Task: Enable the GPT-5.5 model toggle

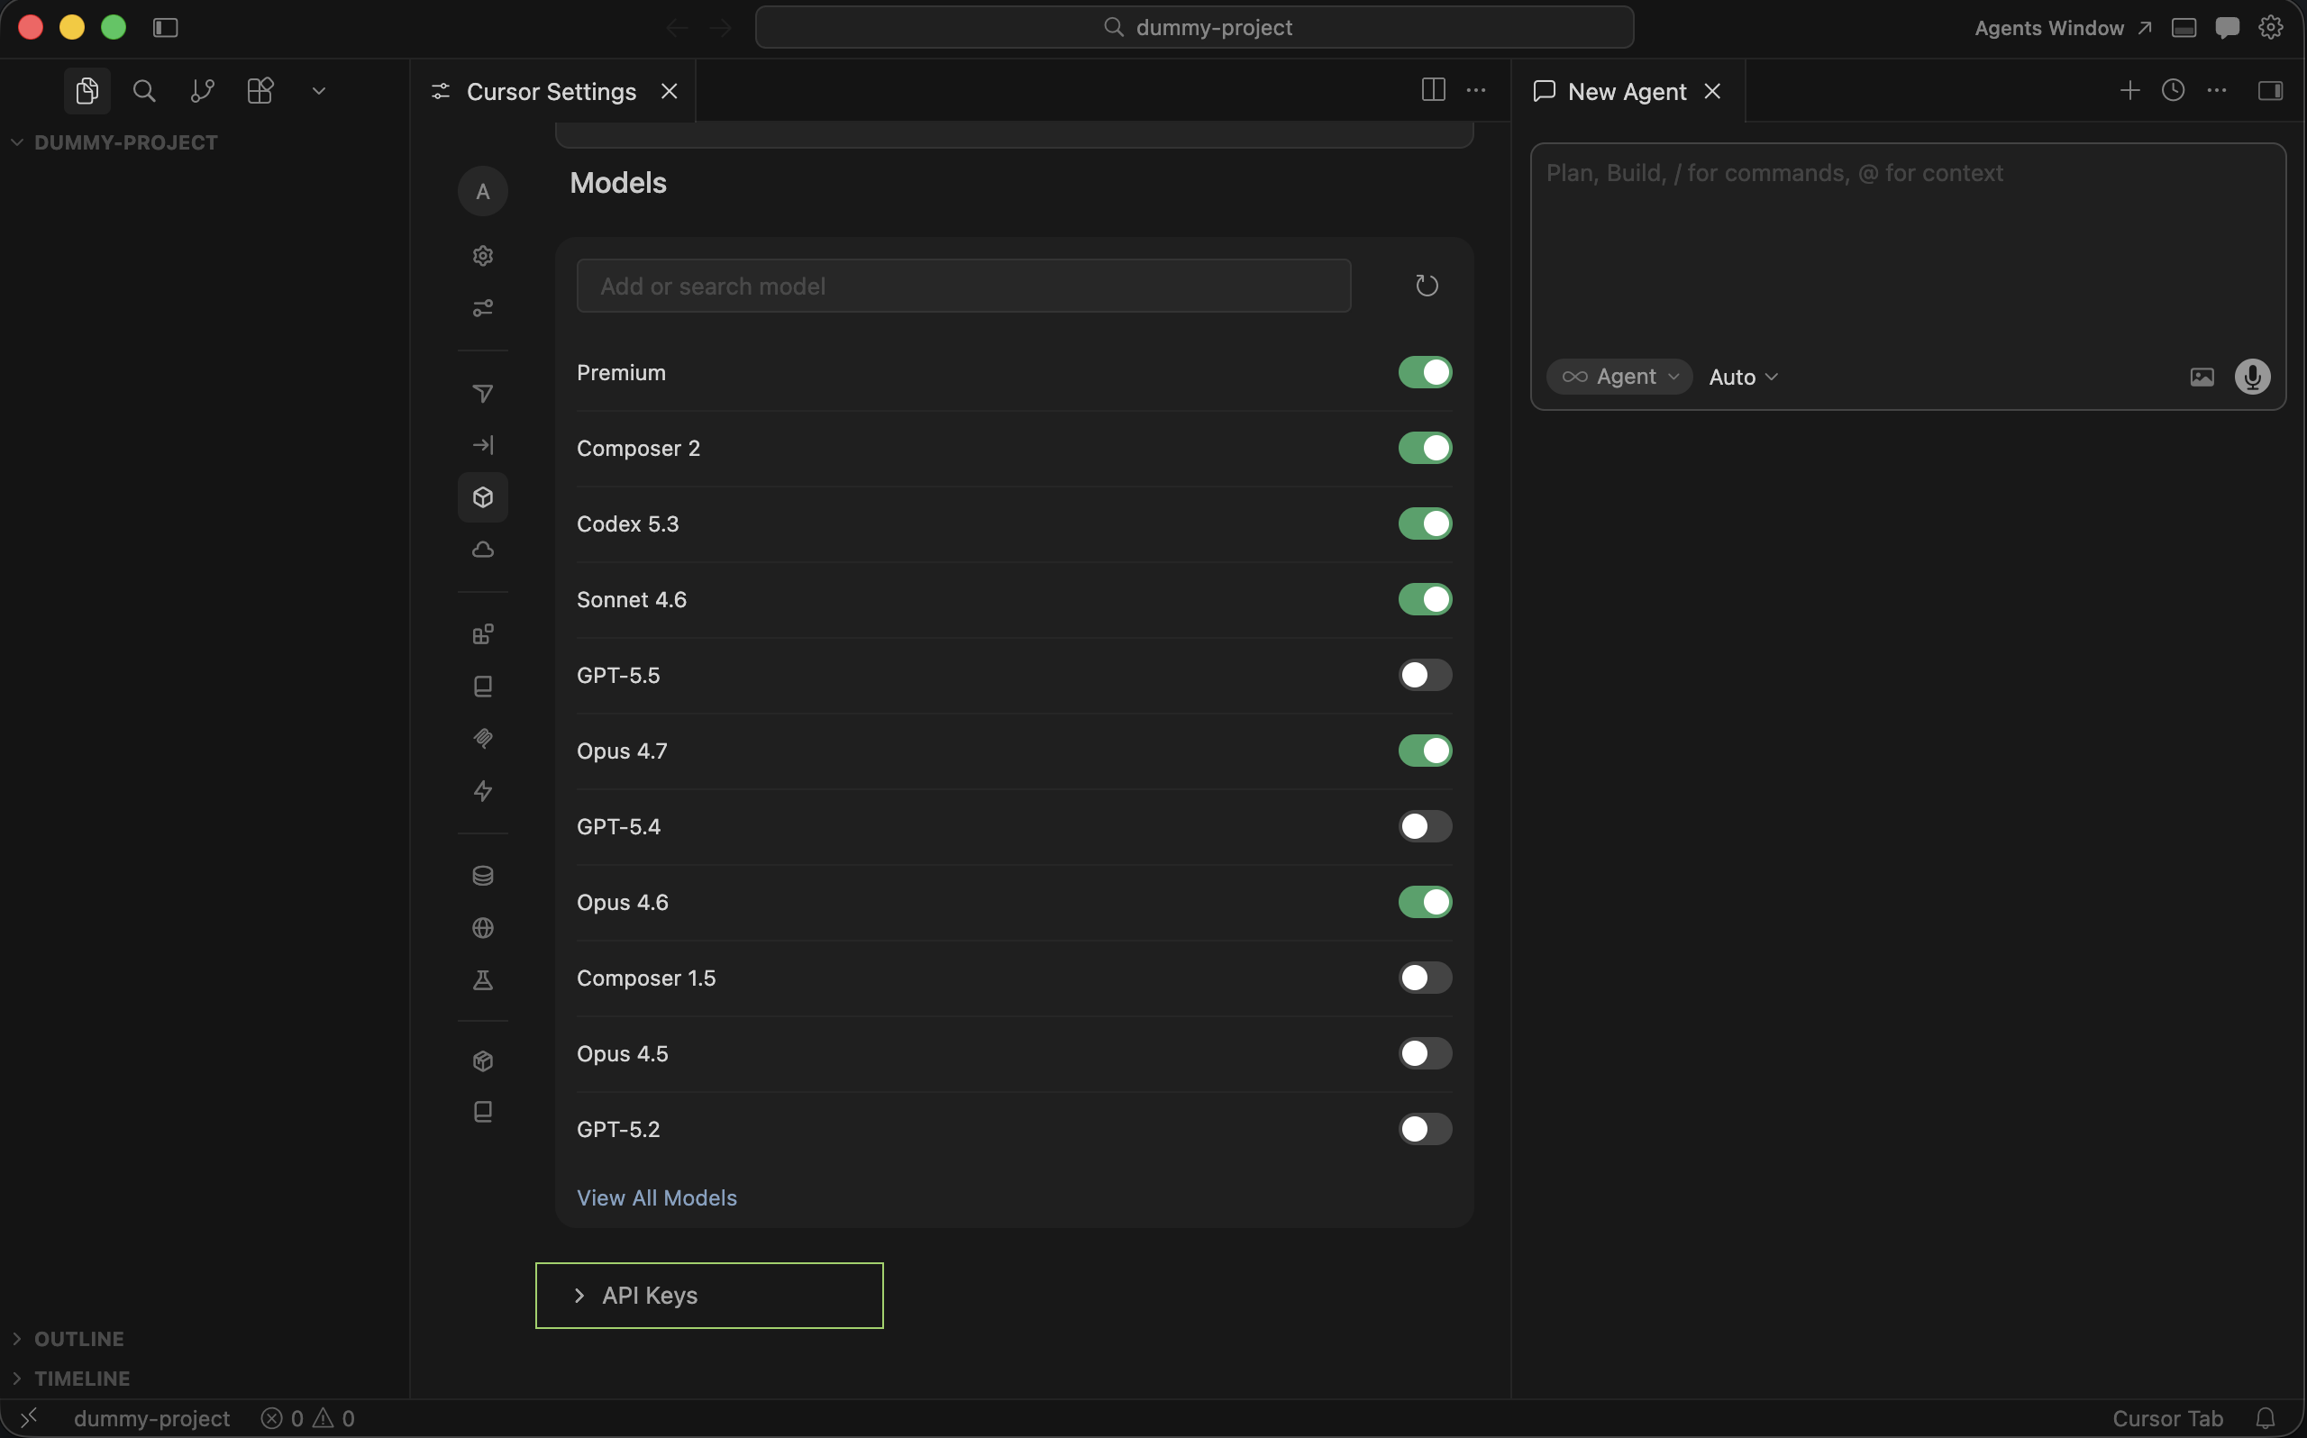Action: click(x=1425, y=675)
